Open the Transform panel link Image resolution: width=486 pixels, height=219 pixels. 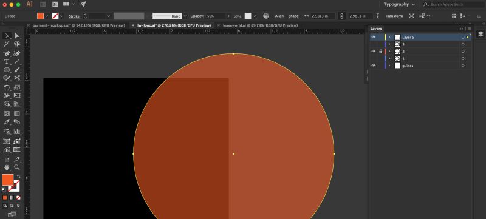(x=394, y=16)
